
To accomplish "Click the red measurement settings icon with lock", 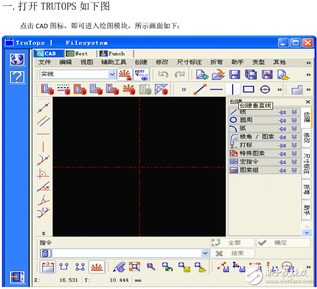I will 125,75.
